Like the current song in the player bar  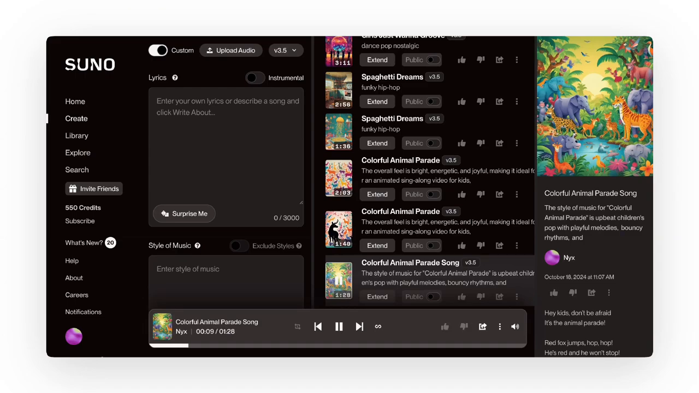[445, 326]
